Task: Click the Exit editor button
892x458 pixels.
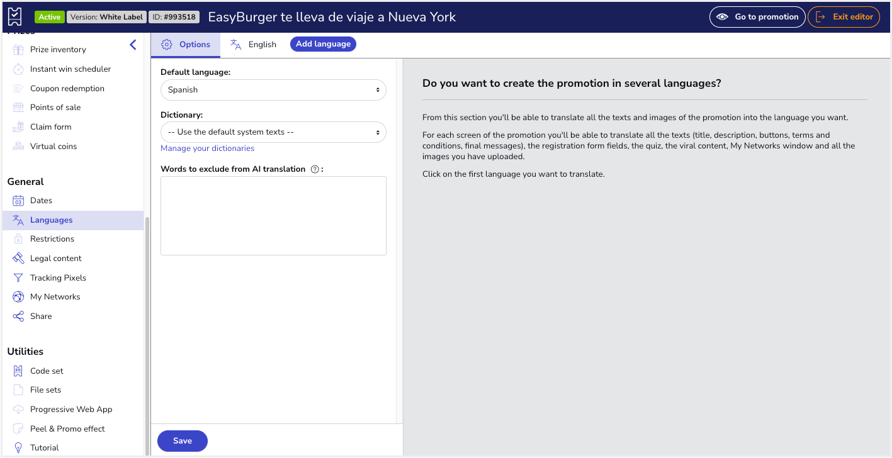Action: click(x=844, y=17)
